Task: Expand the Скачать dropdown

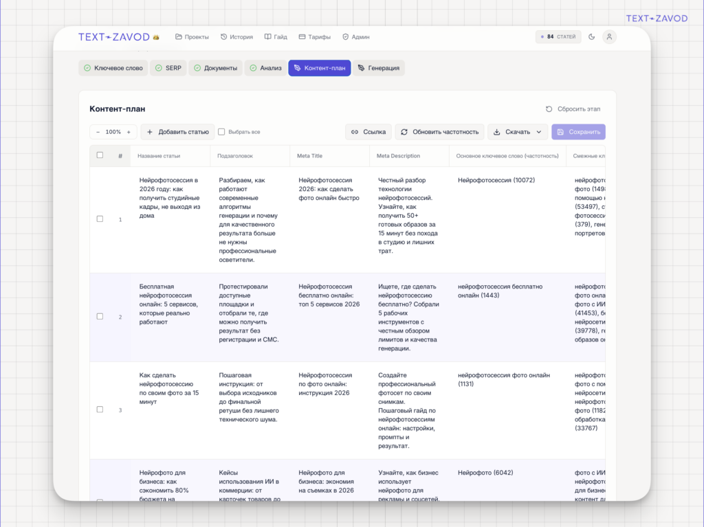Action: (x=518, y=132)
